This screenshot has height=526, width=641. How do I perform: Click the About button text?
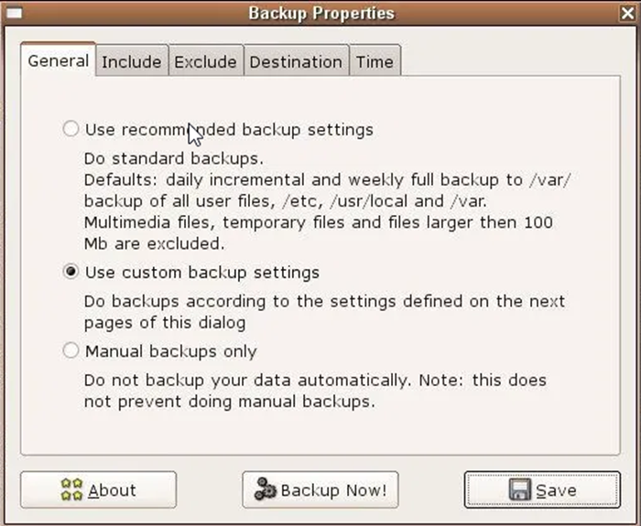tap(112, 490)
